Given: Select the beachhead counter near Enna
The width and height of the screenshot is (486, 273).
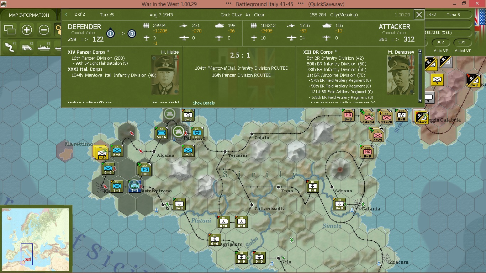Looking at the screenshot, I should 313,186.
